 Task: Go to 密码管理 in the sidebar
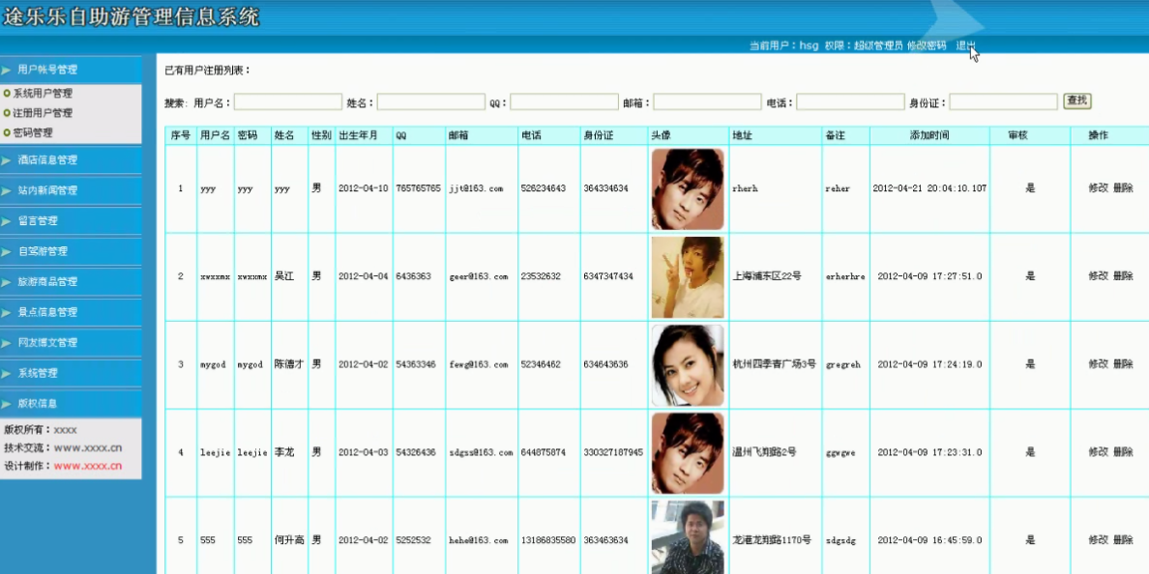coord(33,132)
